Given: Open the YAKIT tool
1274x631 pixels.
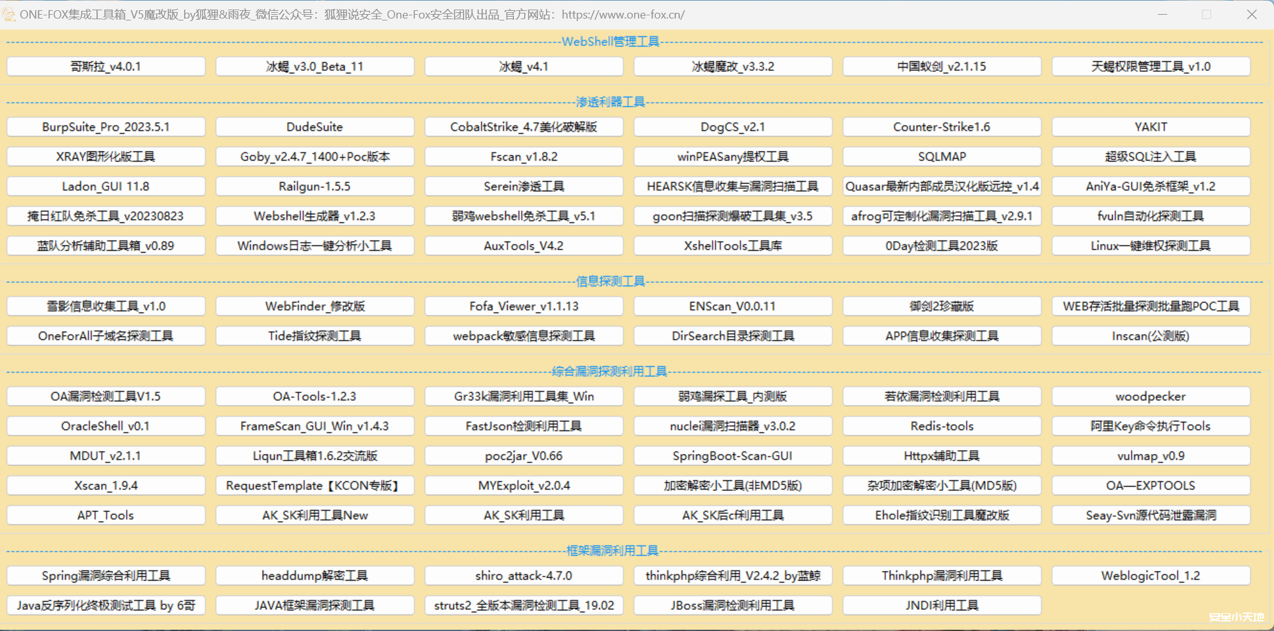Looking at the screenshot, I should (x=1151, y=127).
